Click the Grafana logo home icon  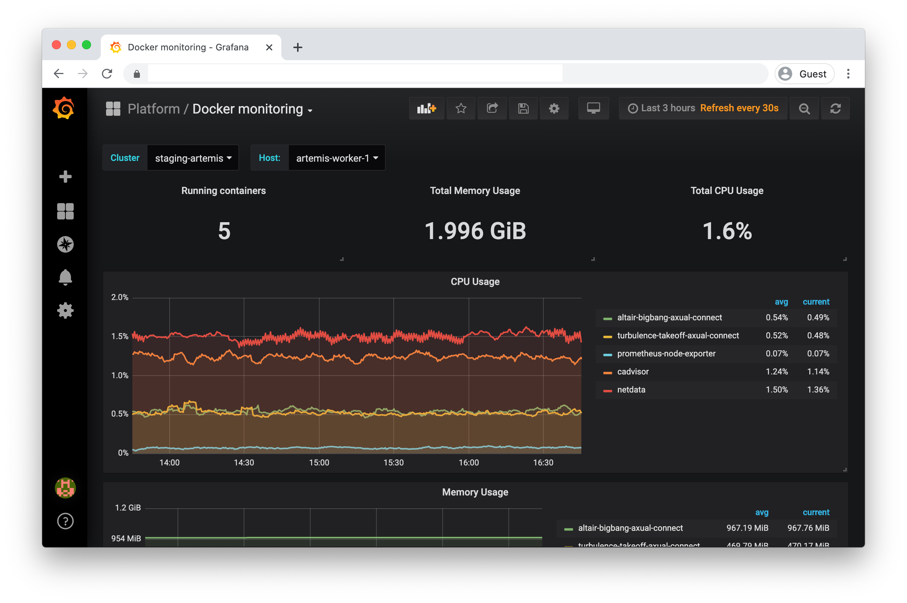(64, 108)
